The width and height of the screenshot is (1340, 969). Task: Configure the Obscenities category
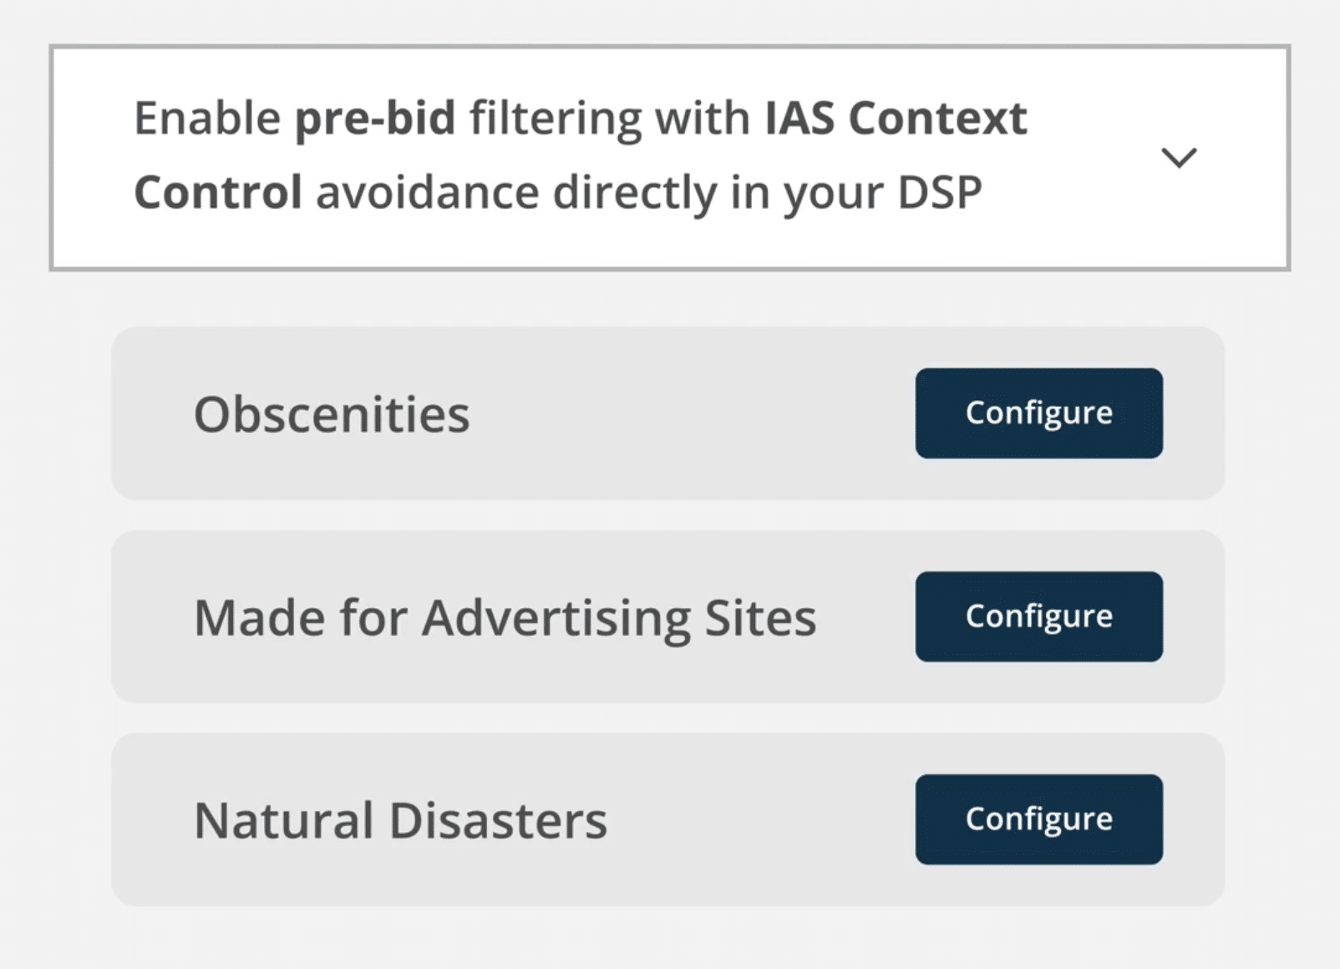(1038, 413)
